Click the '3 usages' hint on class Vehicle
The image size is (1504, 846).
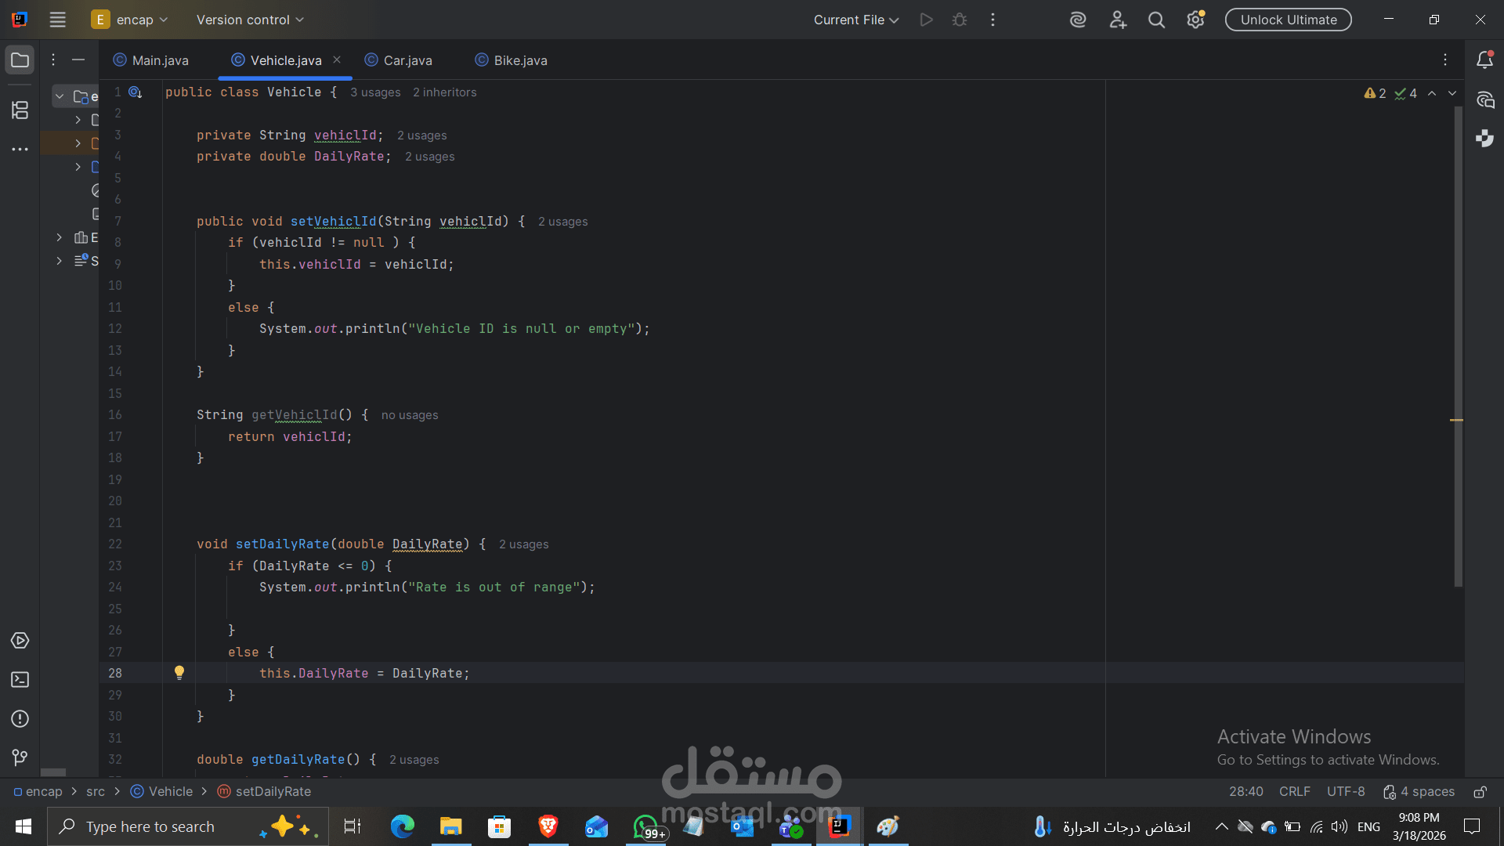click(375, 92)
